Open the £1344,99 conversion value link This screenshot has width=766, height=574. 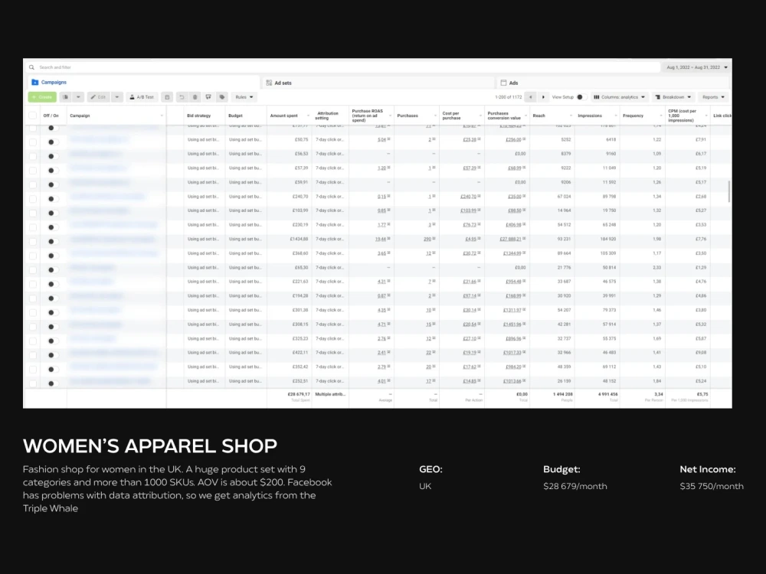(x=512, y=253)
